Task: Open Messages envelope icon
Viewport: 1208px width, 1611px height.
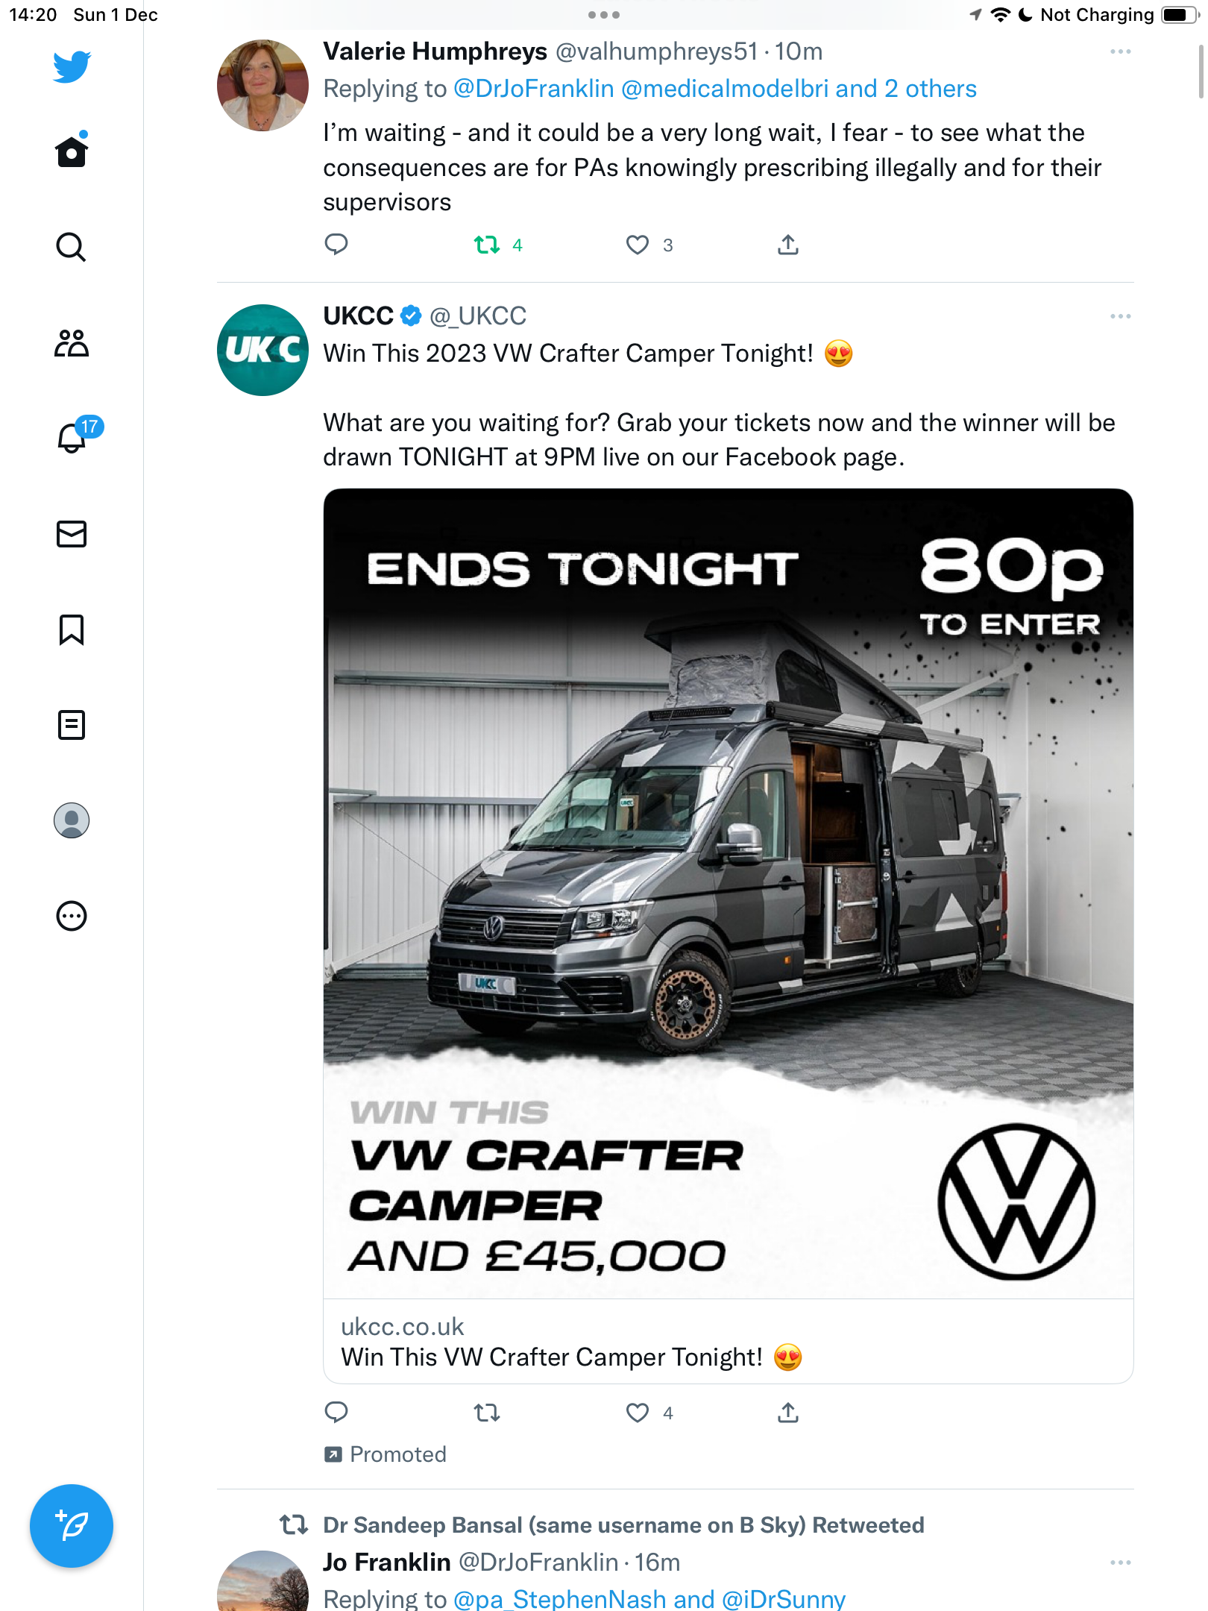Action: (x=72, y=534)
